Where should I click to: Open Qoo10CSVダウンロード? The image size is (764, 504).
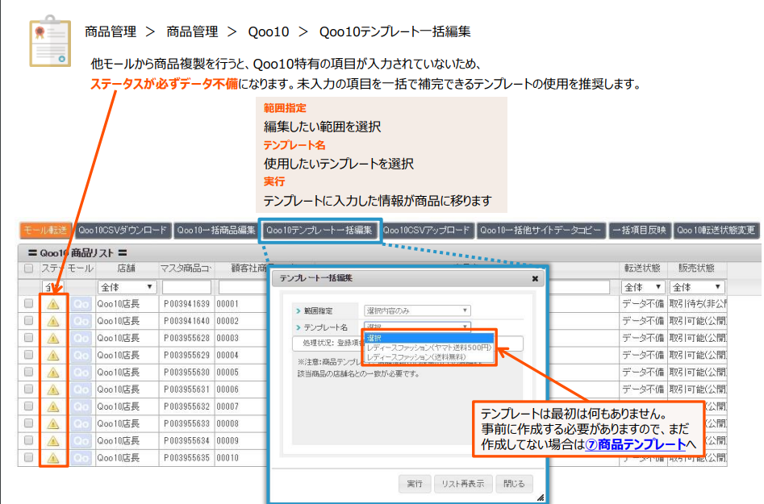(123, 231)
